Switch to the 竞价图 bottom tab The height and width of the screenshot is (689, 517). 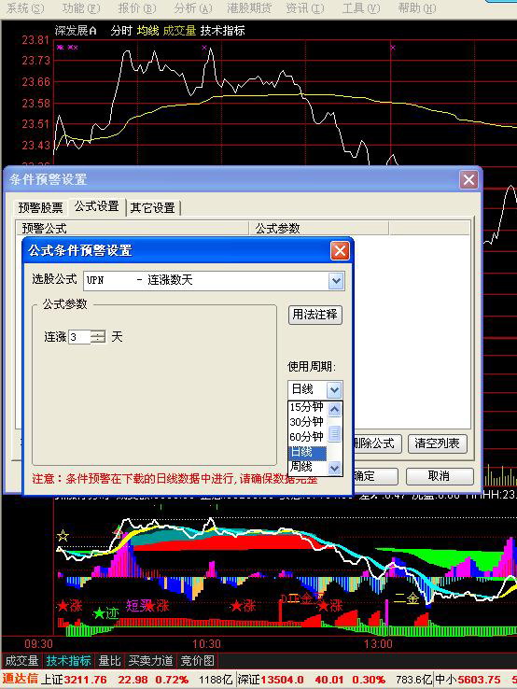coord(197,660)
